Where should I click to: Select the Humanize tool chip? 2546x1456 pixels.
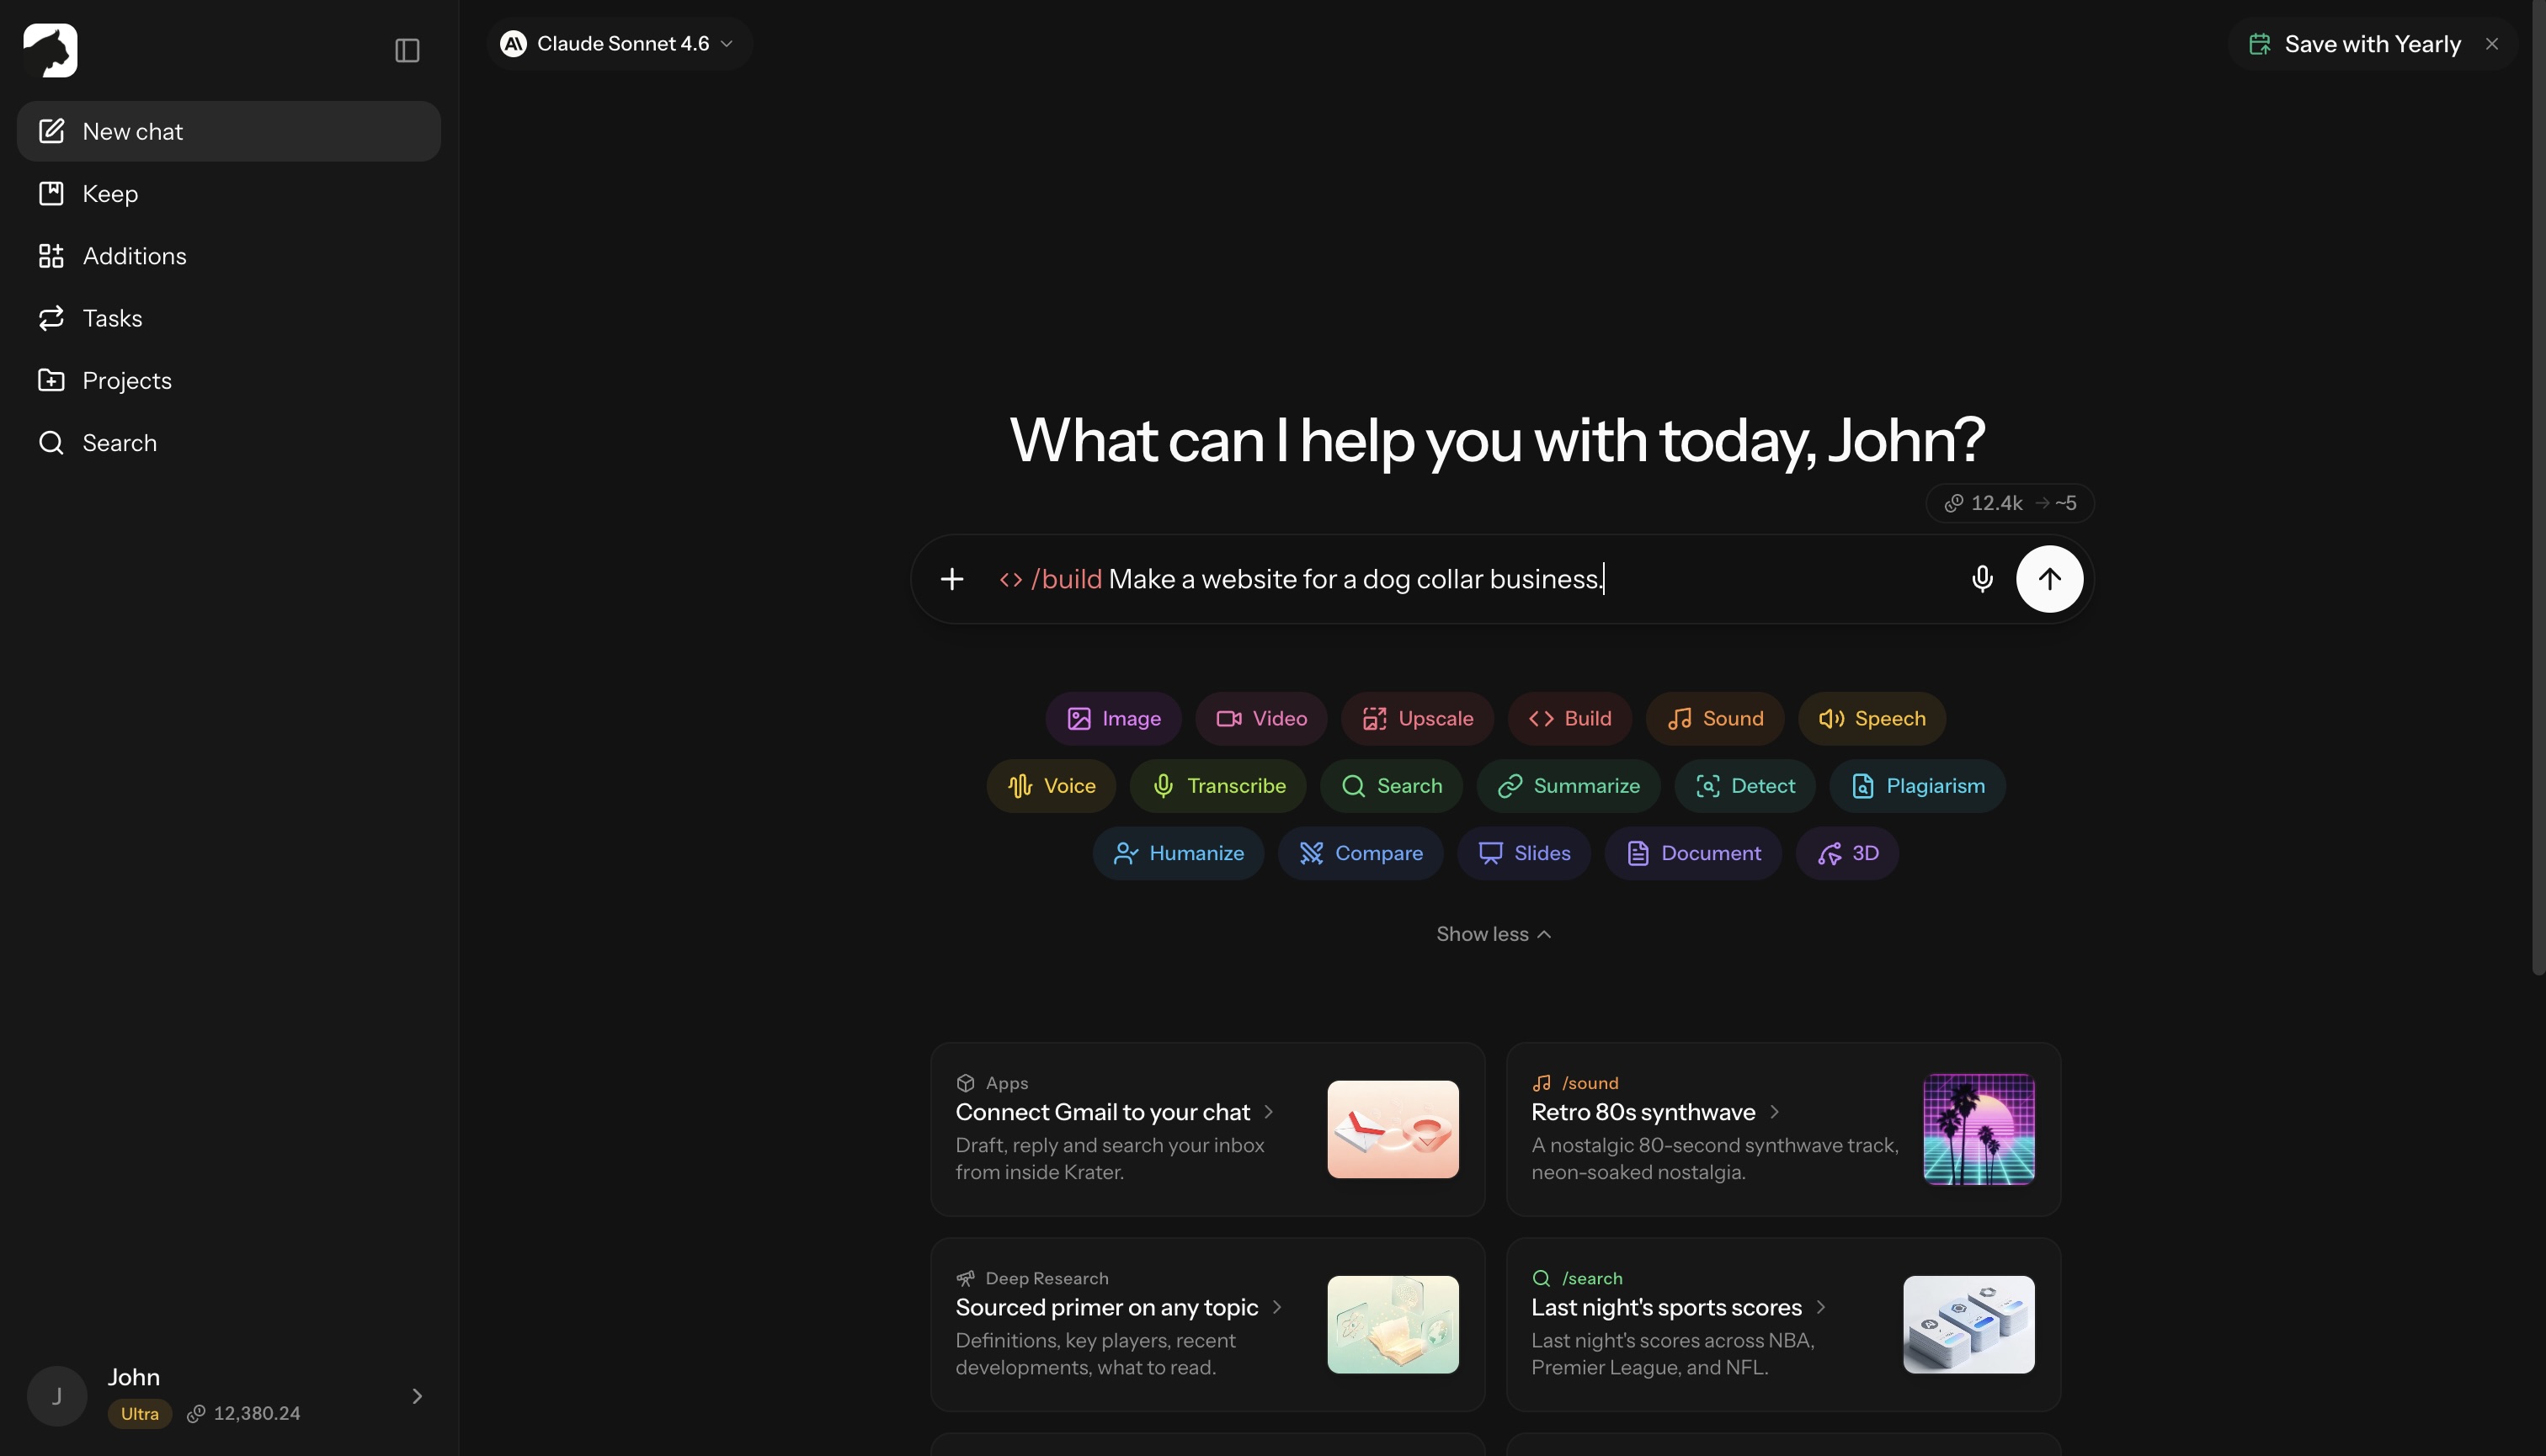[x=1178, y=853]
